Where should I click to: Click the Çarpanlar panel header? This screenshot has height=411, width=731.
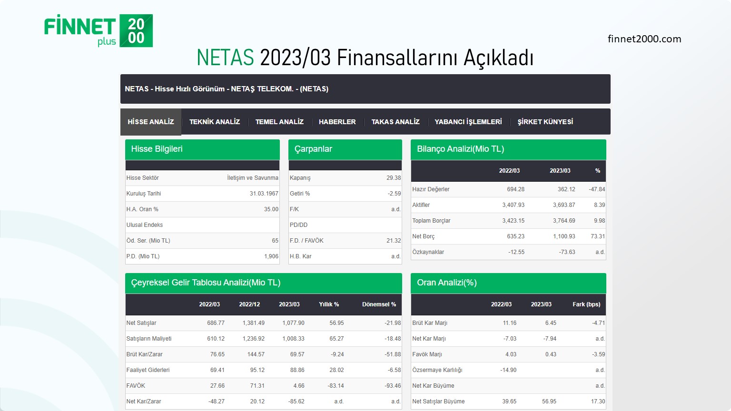[345, 149]
